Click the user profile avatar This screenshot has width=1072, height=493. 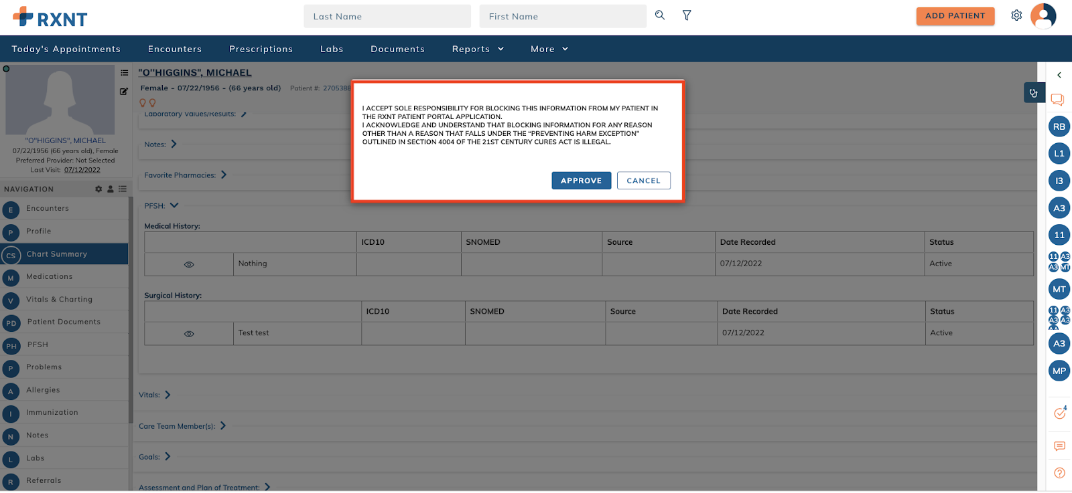point(1043,15)
